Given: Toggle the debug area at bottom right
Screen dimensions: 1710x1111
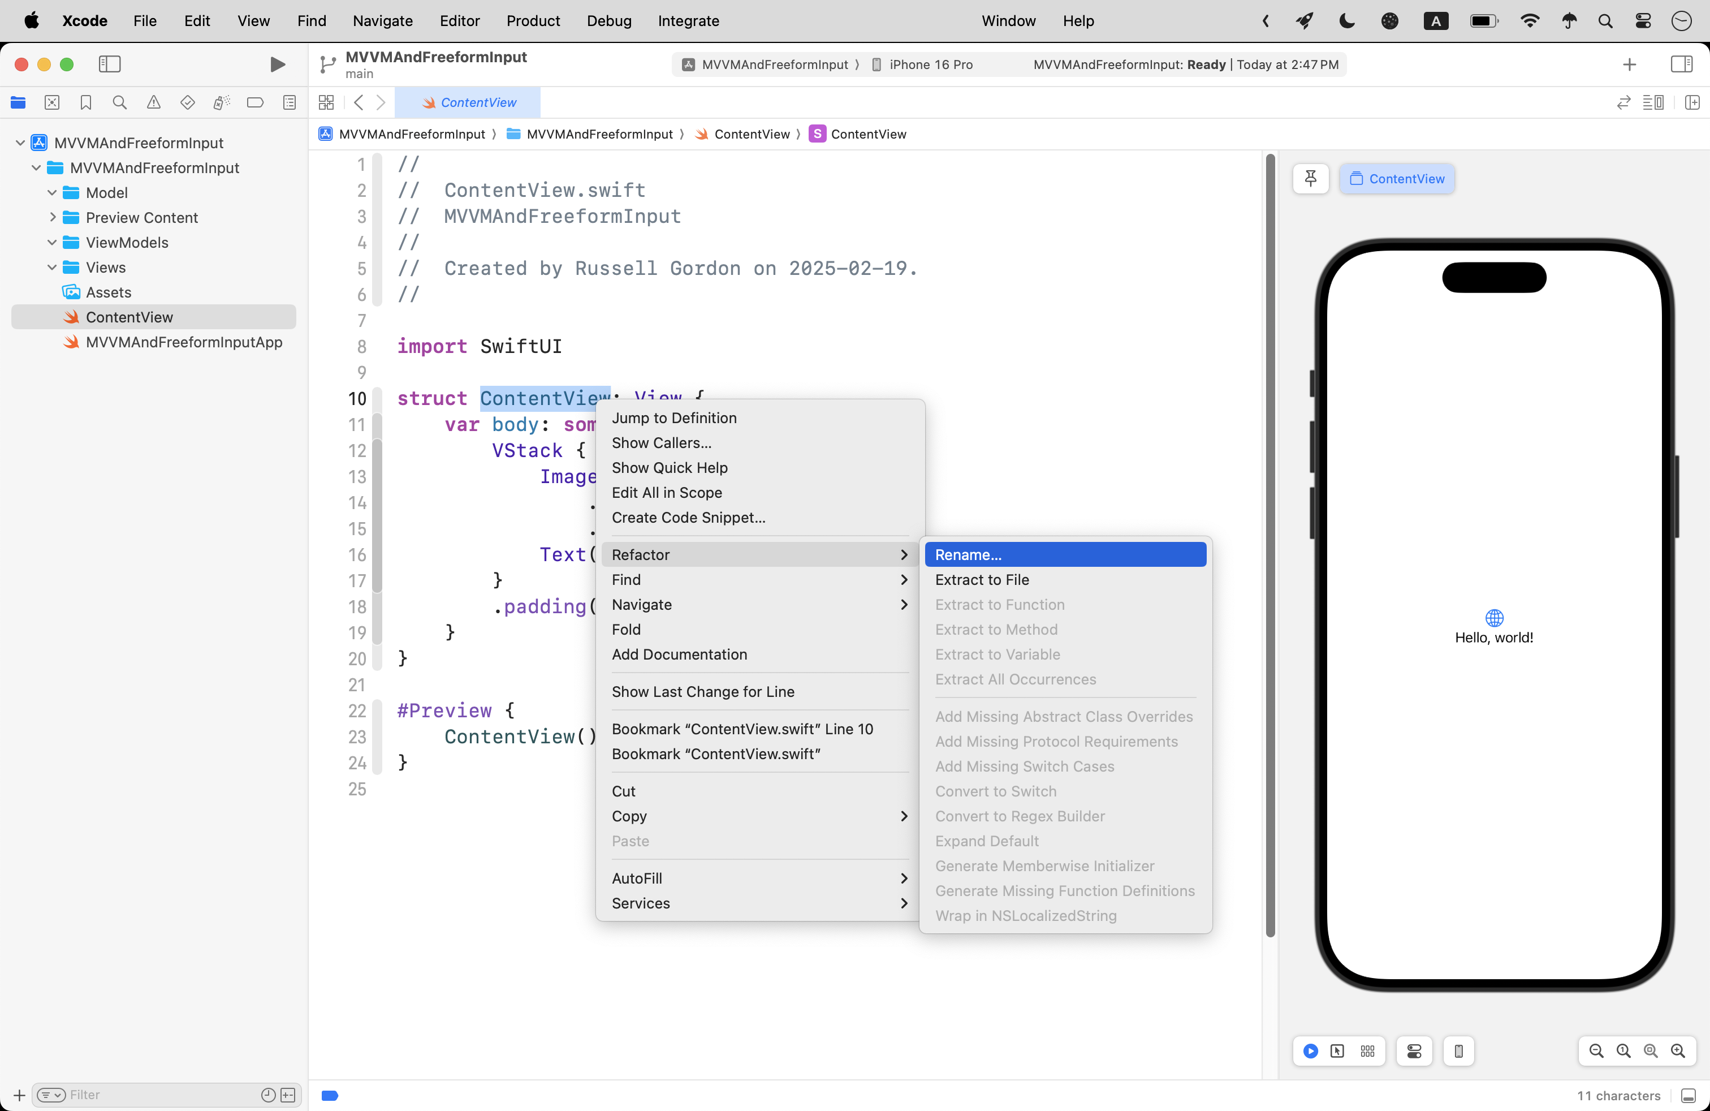Looking at the screenshot, I should tap(1689, 1095).
